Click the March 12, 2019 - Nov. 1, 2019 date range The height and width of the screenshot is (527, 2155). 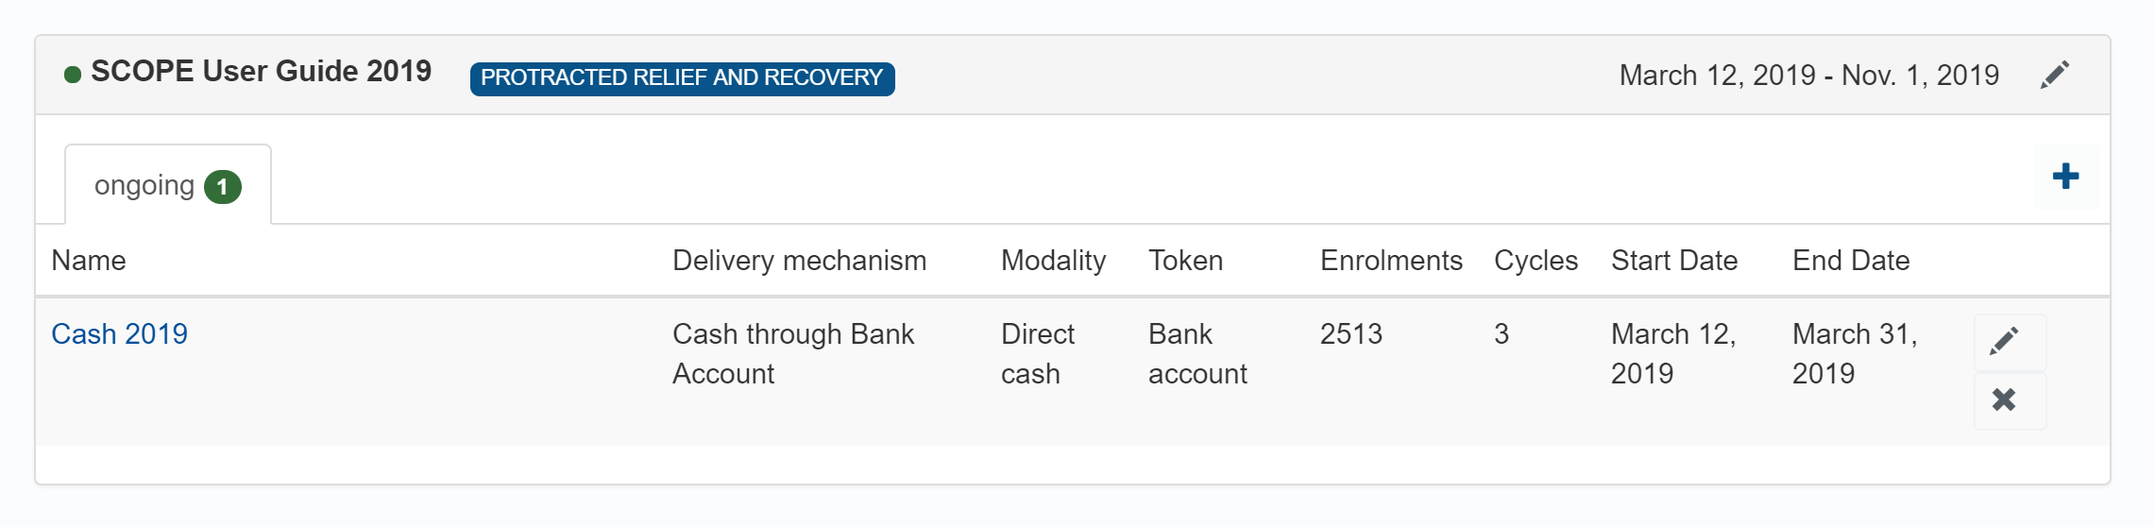click(1808, 76)
